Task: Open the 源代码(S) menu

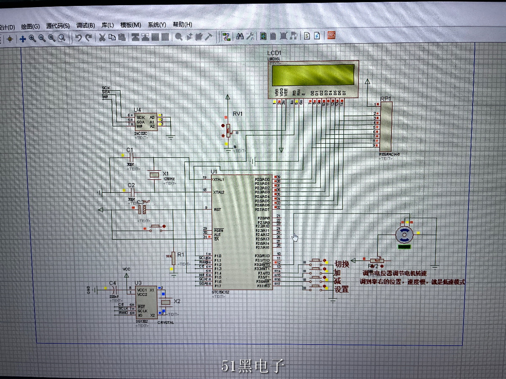Action: point(58,26)
